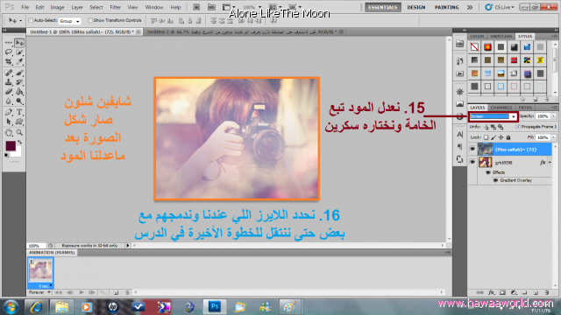
Task: Hide the grk layer with the eye icon
Action: pyautogui.click(x=472, y=163)
